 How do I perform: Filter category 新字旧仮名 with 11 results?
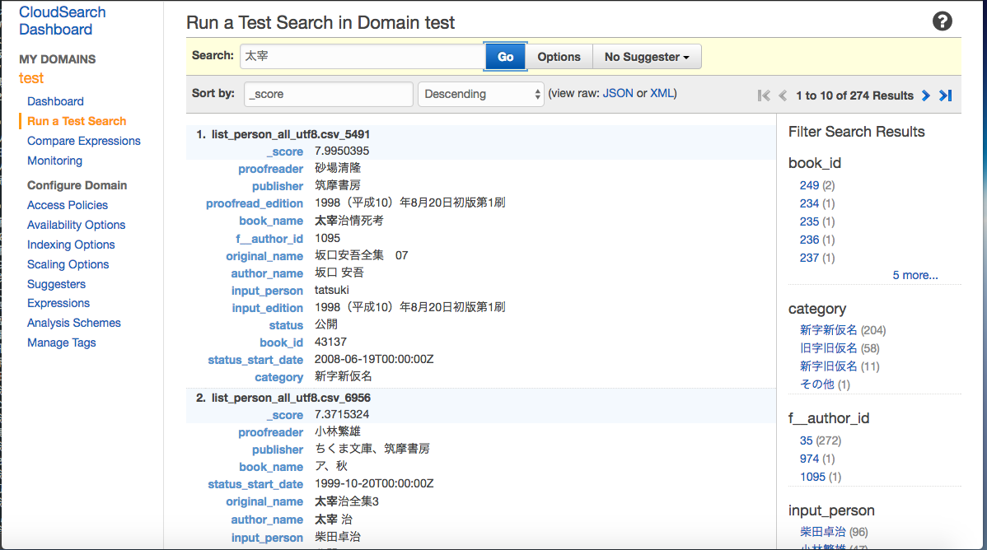click(828, 366)
